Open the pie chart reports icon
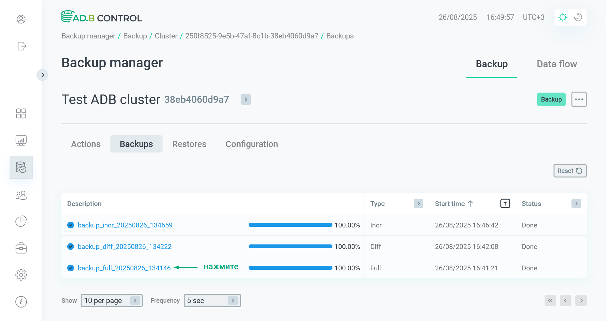 click(x=21, y=221)
